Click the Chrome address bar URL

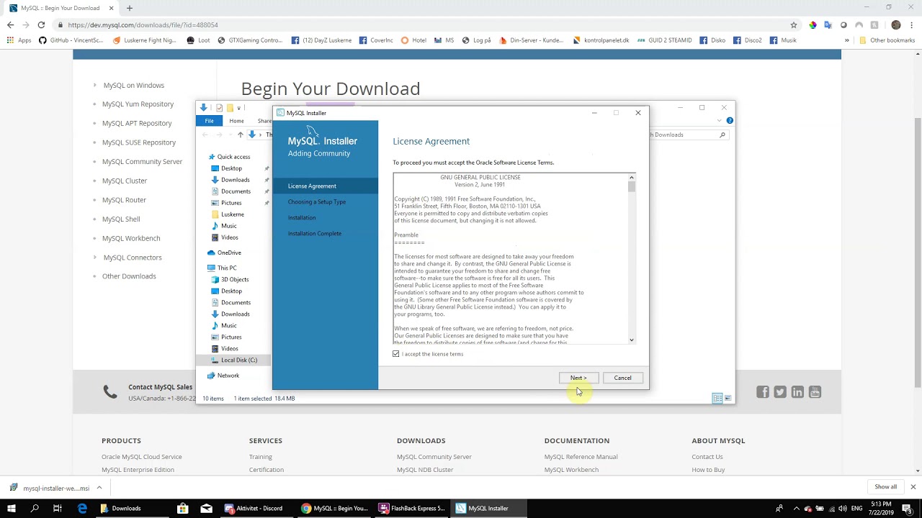point(143,24)
